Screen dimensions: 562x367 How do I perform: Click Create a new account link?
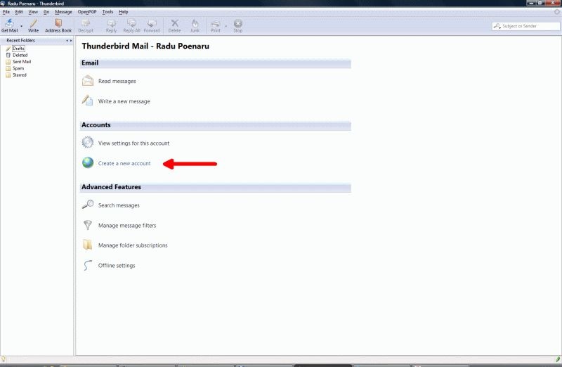[124, 164]
